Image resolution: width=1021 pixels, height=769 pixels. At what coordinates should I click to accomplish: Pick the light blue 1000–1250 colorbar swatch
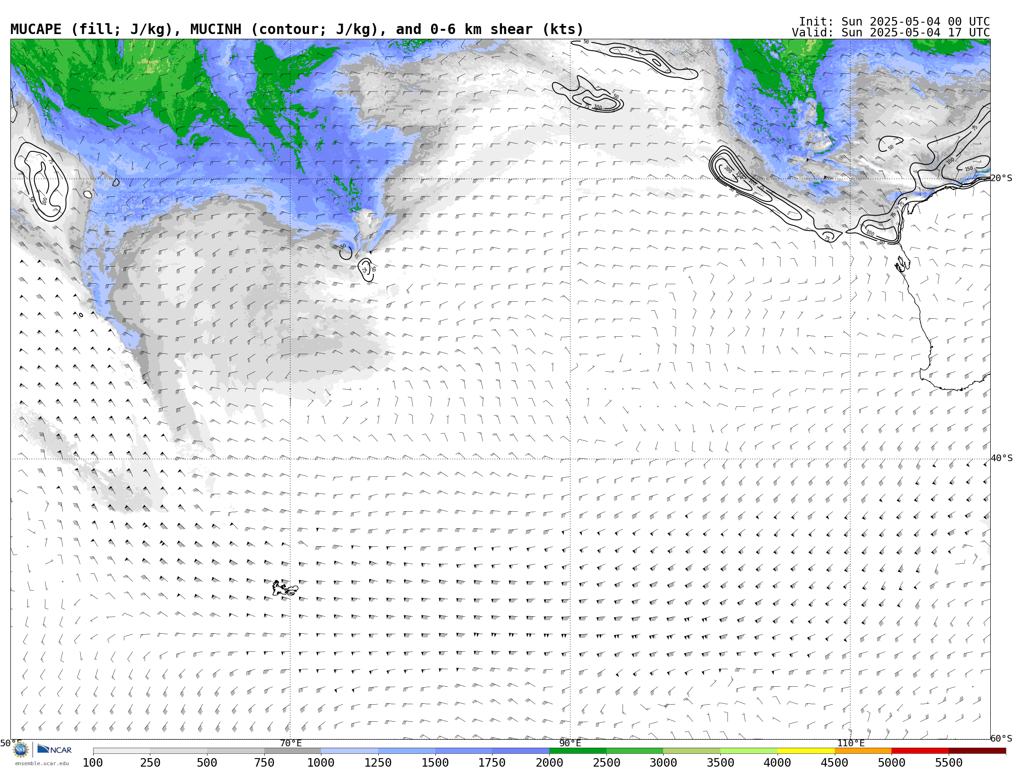click(x=349, y=751)
